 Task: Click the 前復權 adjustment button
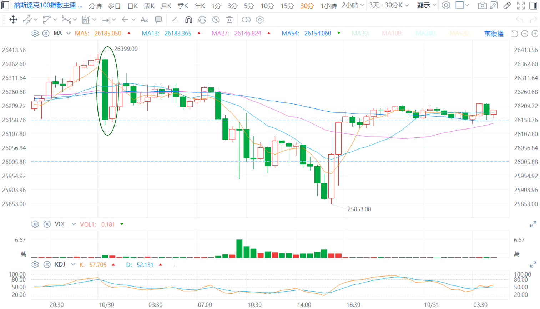click(x=494, y=34)
